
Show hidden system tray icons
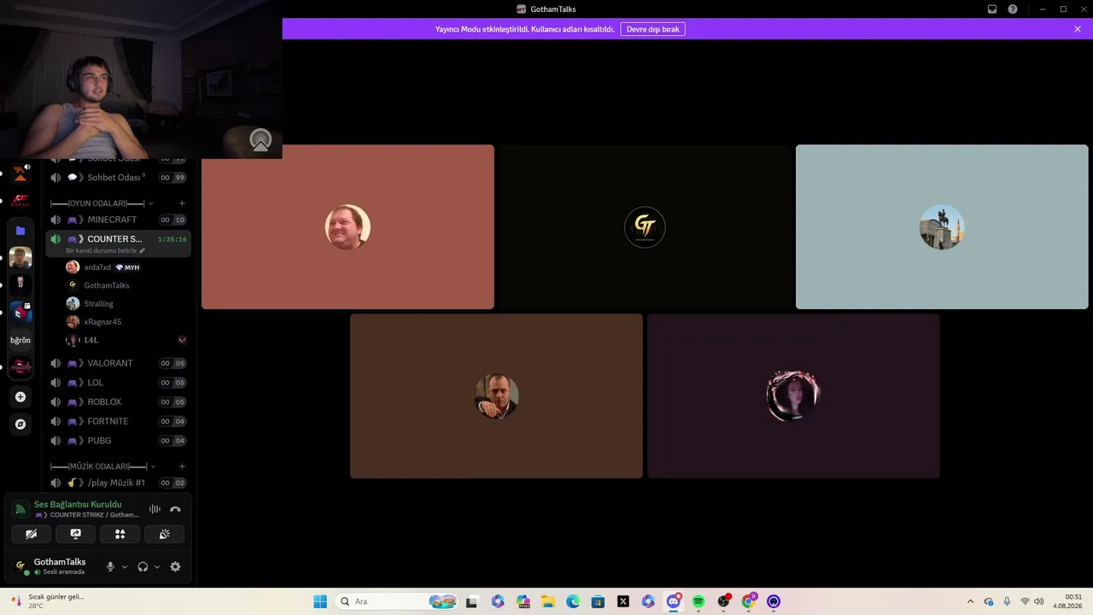click(970, 601)
